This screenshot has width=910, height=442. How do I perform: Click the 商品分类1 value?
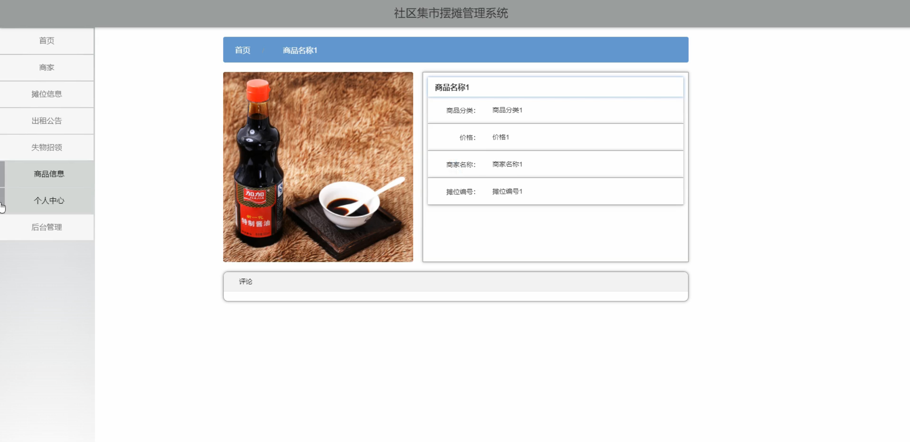coord(507,110)
